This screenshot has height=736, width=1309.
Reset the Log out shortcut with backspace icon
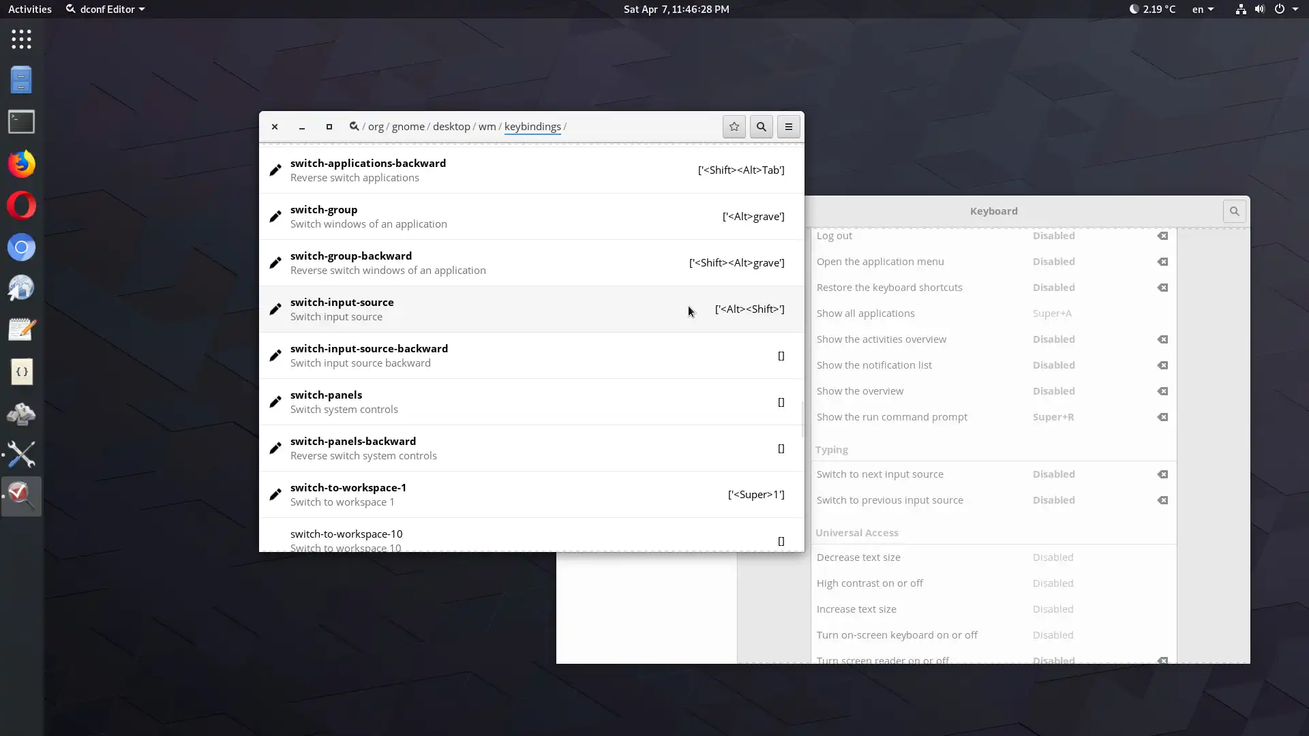tap(1162, 236)
